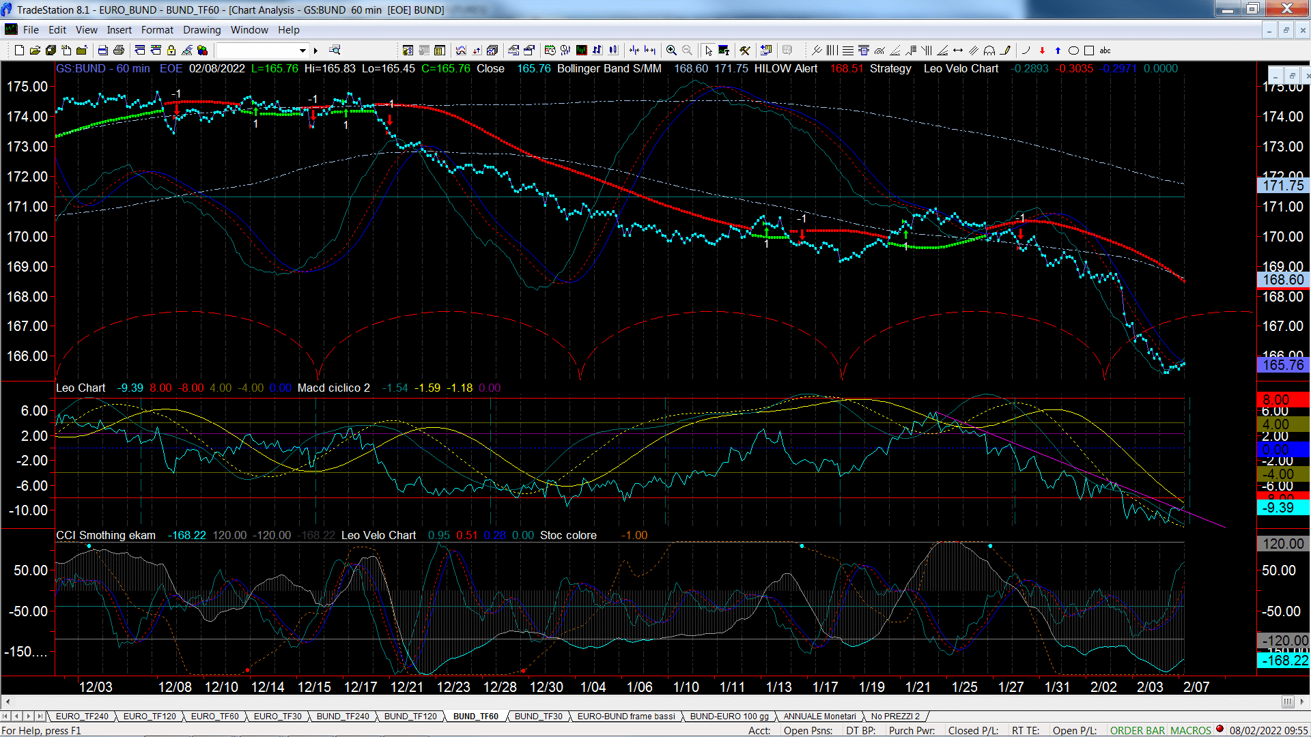The height and width of the screenshot is (737, 1311).
Task: Insert a red down arrow marker
Action: [x=1042, y=50]
